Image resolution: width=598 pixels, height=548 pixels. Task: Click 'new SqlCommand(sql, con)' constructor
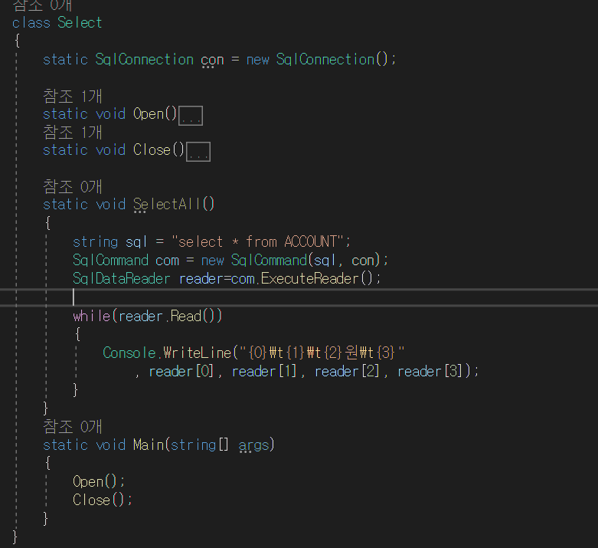click(x=291, y=260)
